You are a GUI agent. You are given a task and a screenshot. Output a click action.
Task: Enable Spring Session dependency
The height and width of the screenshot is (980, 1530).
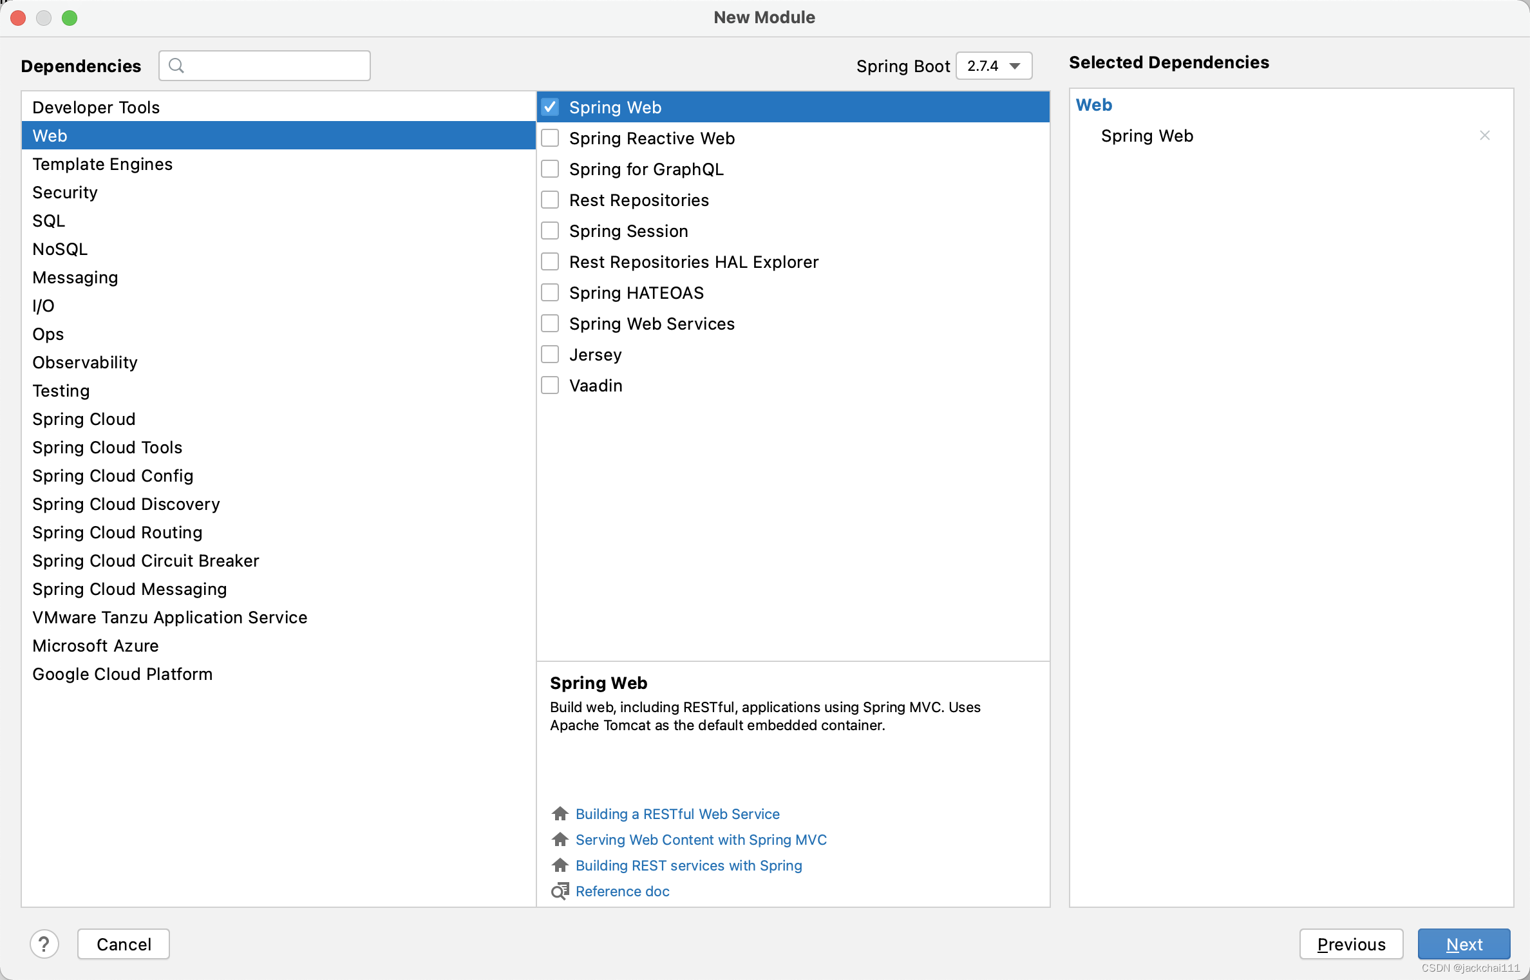point(550,231)
